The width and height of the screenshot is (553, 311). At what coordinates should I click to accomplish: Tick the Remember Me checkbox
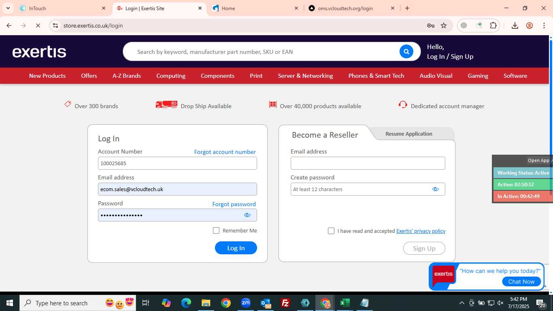pos(216,230)
